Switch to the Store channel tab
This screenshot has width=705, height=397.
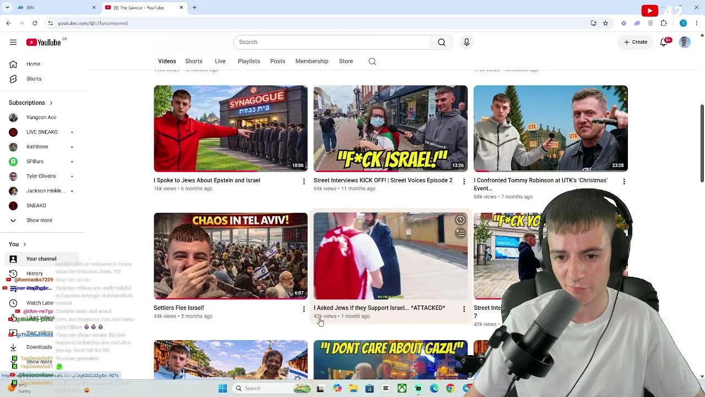[x=346, y=61]
